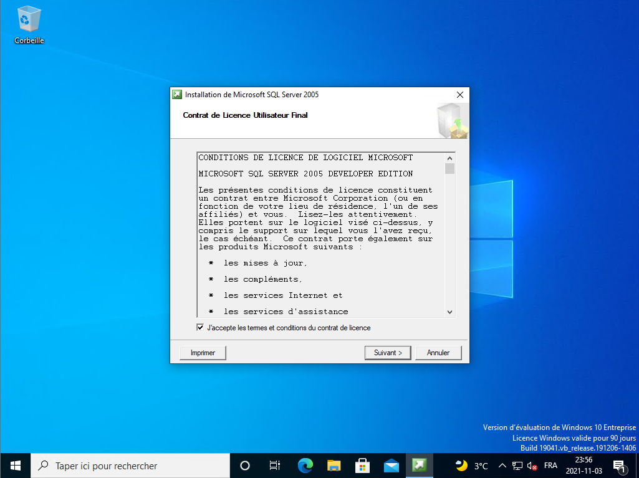Open Microsoft Store from the taskbar
This screenshot has width=639, height=478.
[363, 466]
